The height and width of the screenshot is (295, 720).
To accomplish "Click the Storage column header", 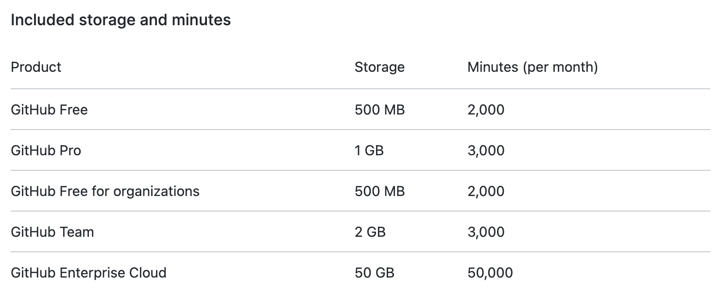I will 379,67.
